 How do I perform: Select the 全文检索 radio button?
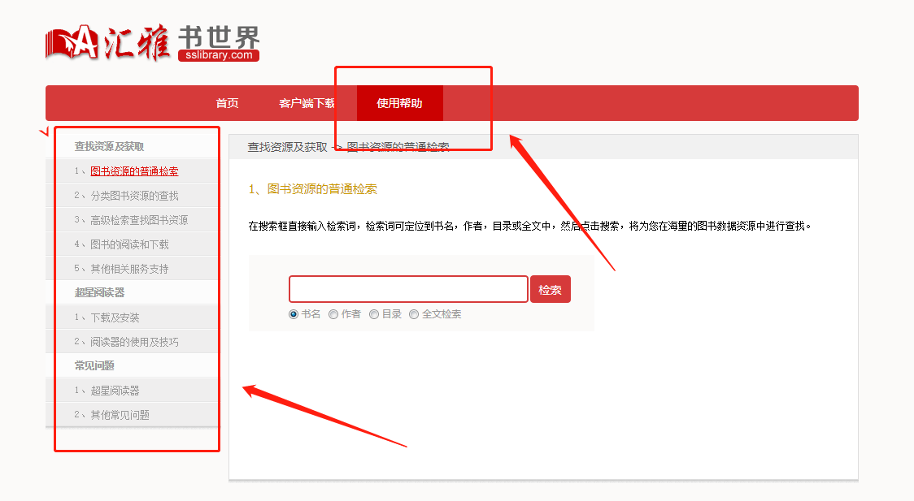[x=414, y=314]
